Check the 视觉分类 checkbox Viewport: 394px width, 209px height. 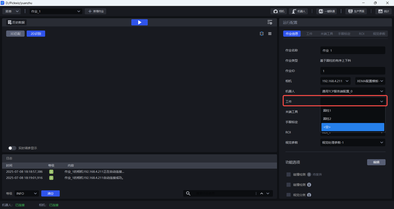click(288, 195)
